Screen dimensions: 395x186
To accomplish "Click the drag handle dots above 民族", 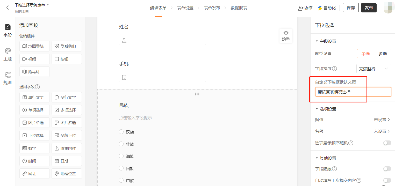I will click(x=197, y=94).
